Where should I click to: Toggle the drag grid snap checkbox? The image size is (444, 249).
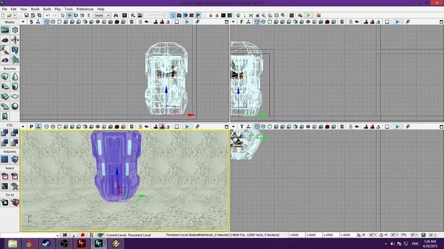tap(371, 235)
